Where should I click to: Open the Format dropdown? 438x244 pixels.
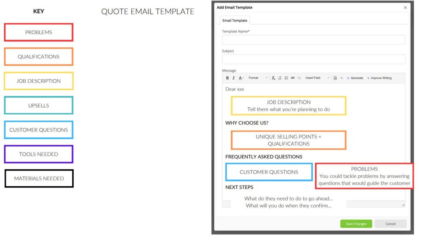tap(257, 78)
